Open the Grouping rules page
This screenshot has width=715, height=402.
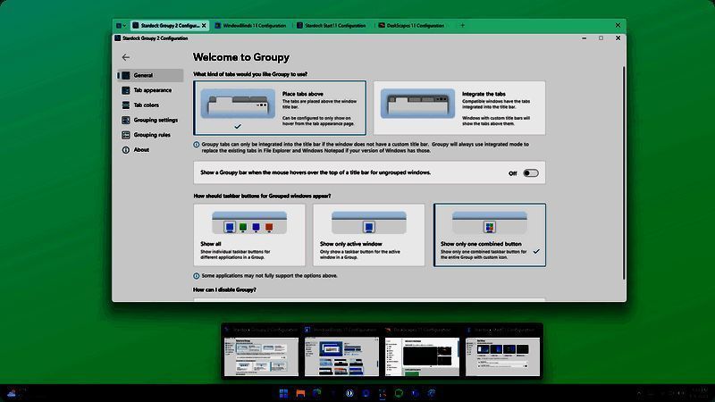click(150, 135)
